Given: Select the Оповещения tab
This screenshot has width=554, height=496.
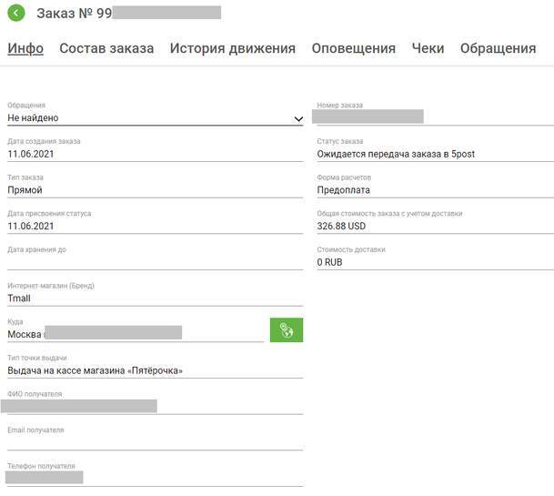Looking at the screenshot, I should 353,48.
